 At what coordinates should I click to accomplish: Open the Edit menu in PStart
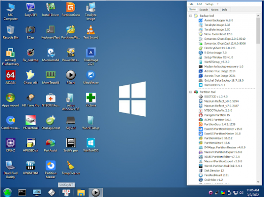click(x=199, y=4)
